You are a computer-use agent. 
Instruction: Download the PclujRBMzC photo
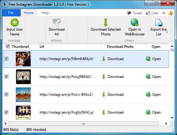(113, 77)
